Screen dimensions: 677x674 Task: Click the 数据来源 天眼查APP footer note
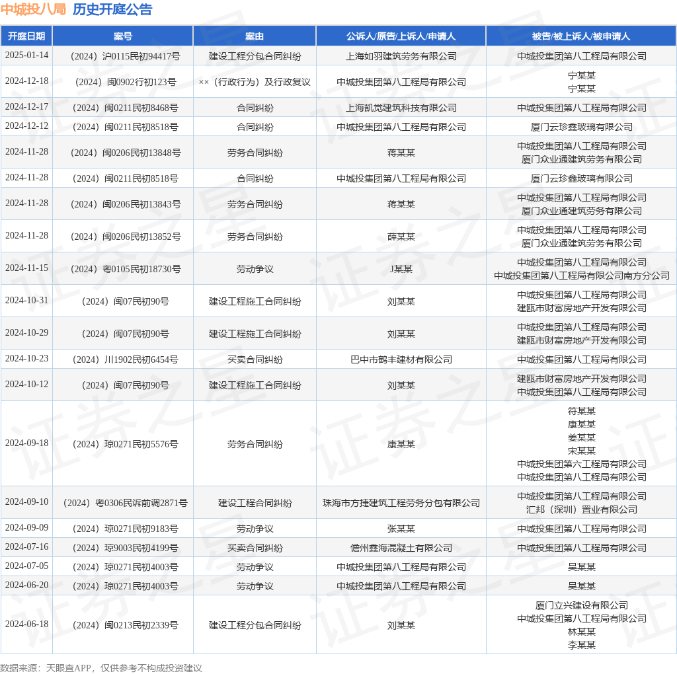click(x=101, y=668)
